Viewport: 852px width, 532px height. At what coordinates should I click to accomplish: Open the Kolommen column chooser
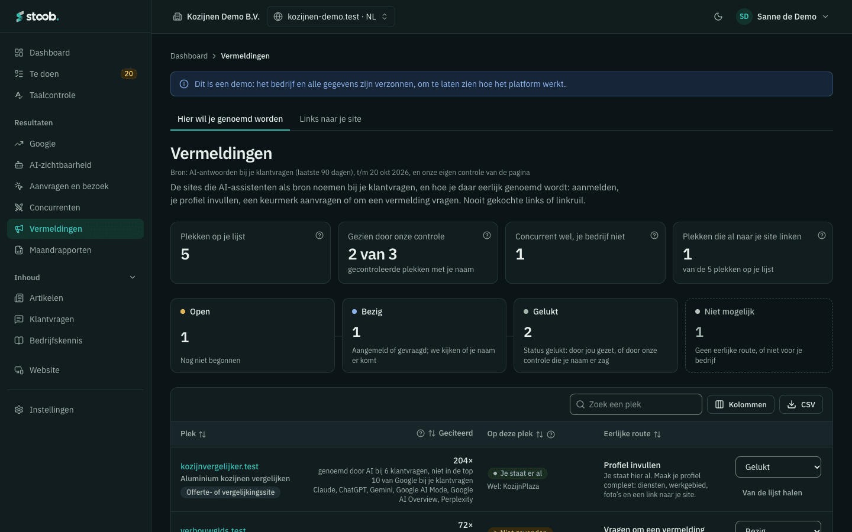(x=741, y=404)
